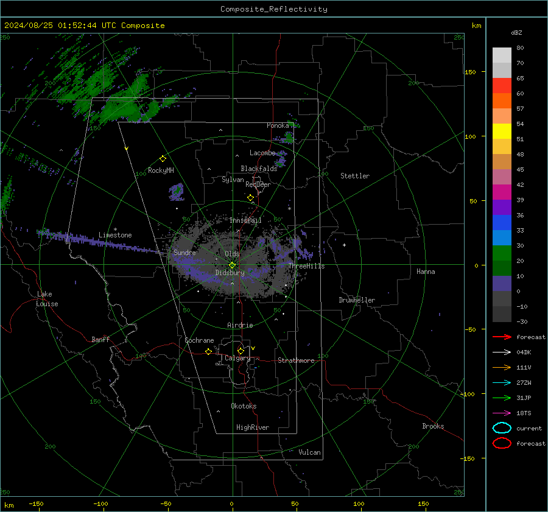Click the yellow diamond marker below RedDeer
The image size is (548, 512).
coord(251,198)
